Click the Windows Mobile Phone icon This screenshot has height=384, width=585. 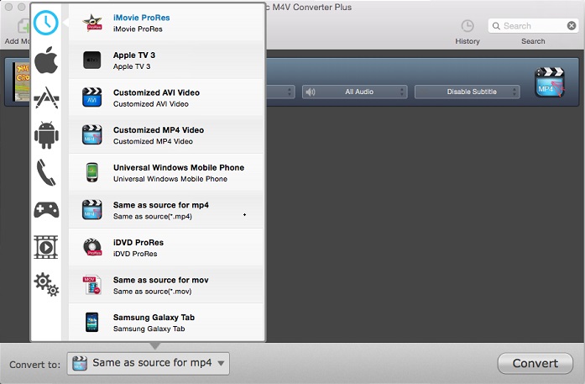(92, 172)
